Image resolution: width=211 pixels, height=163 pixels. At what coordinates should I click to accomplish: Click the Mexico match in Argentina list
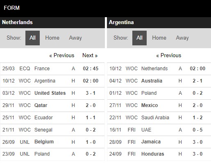(x=159, y=105)
